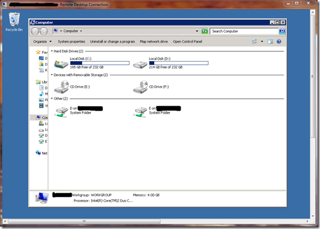Click Uninstall or change a program
320x229 pixels.
[112, 41]
